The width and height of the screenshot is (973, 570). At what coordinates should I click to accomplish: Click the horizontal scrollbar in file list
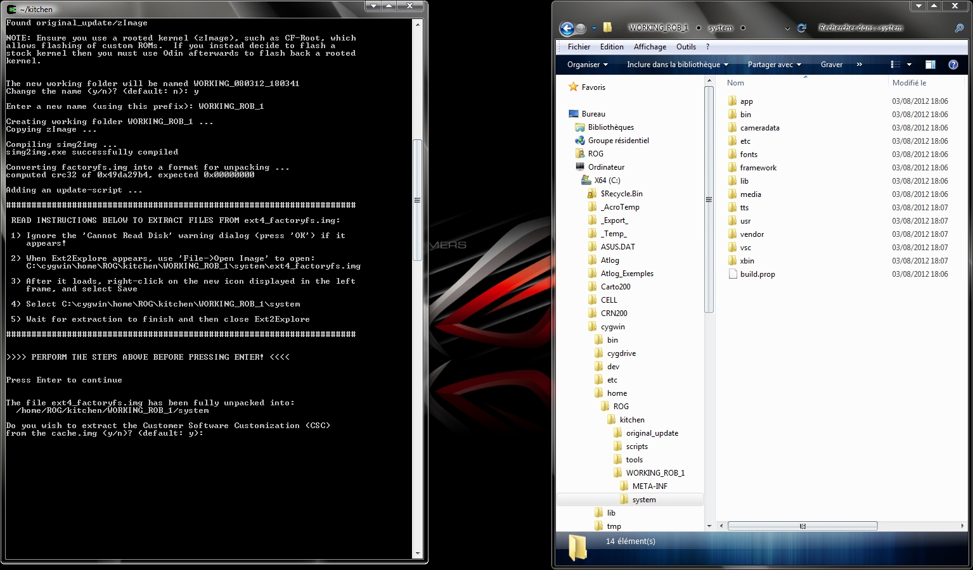802,526
